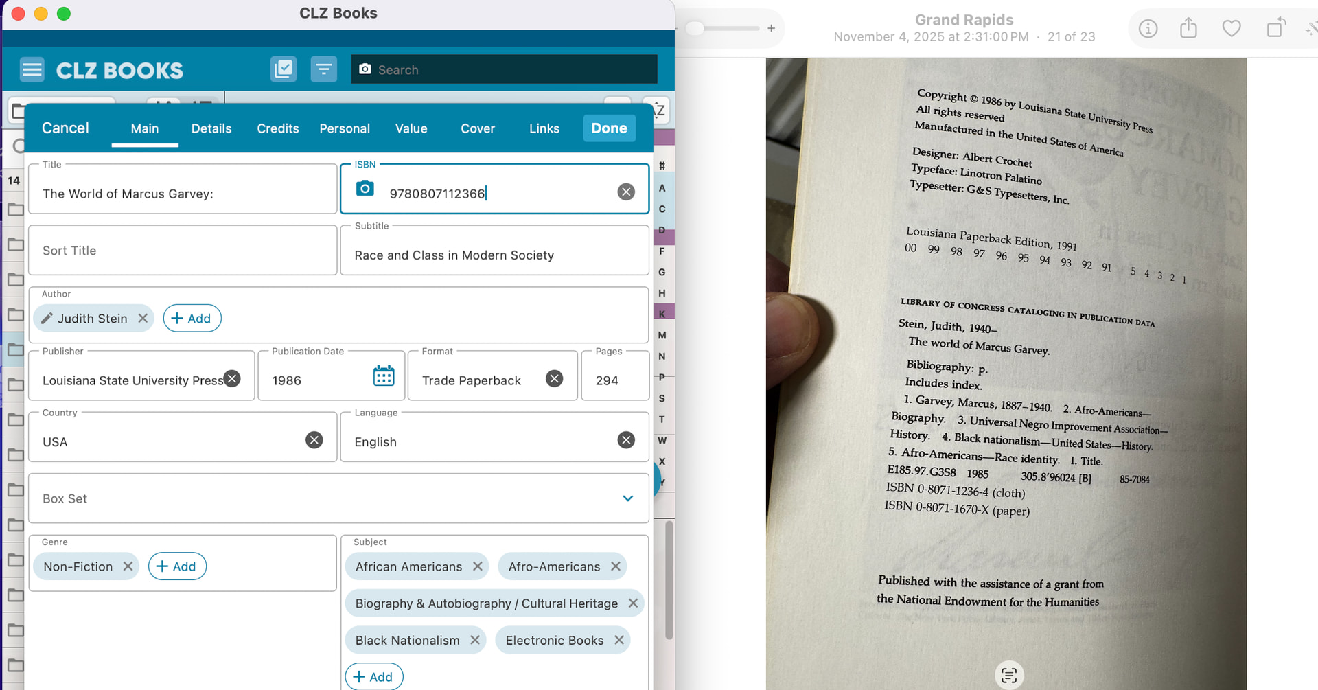Image resolution: width=1318 pixels, height=690 pixels.
Task: Scan ISBN with the camera icon
Action: 365,189
